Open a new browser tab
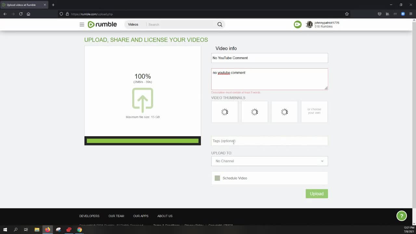Screen dimensions: 416x234 pos(53,5)
